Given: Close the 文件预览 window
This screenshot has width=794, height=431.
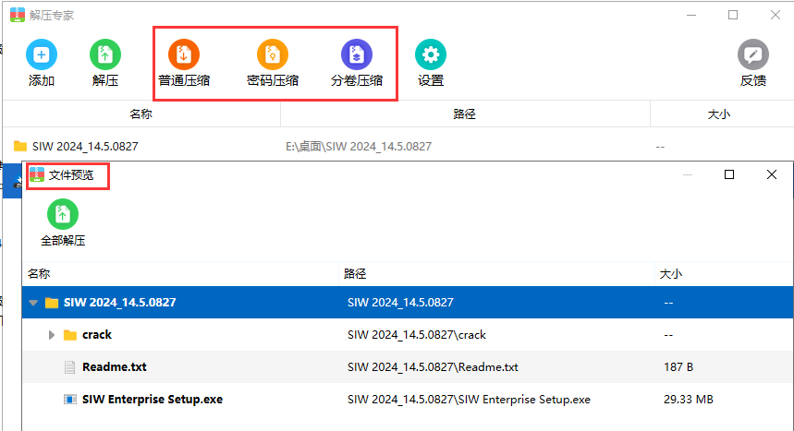Looking at the screenshot, I should pyautogui.click(x=772, y=174).
